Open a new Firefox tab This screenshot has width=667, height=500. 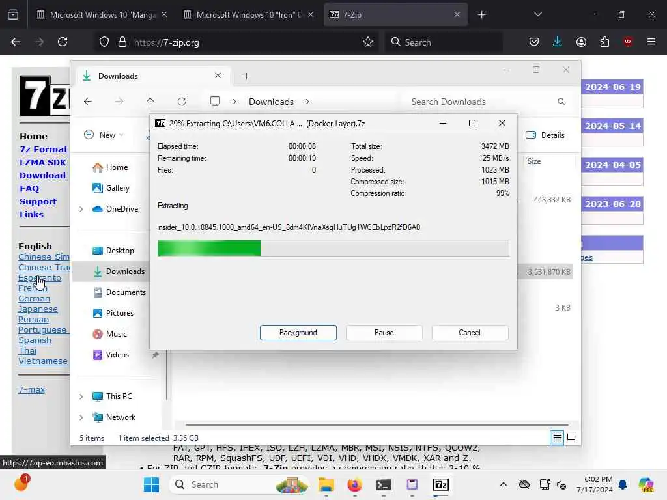coord(481,15)
